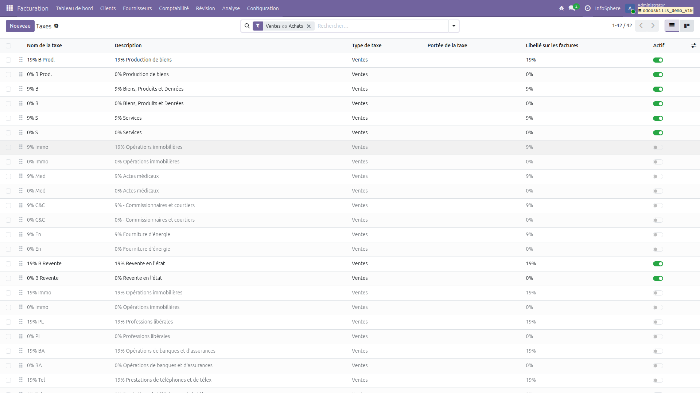Switch to kanban view
This screenshot has height=393, width=700.
[x=688, y=25]
